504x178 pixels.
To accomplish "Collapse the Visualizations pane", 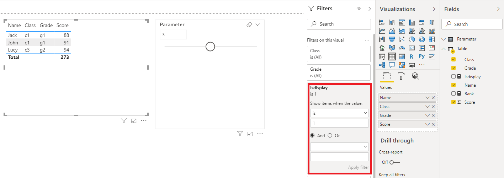I will click(434, 9).
